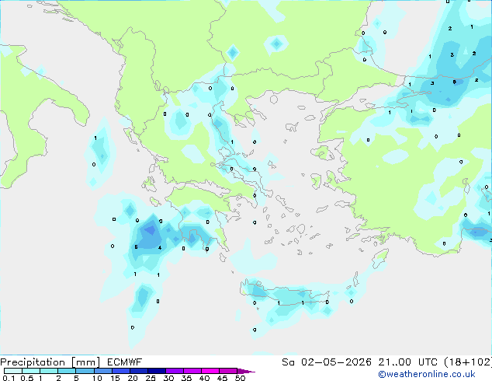
Task: Click the '10' legend scale label
Action: (97, 378)
